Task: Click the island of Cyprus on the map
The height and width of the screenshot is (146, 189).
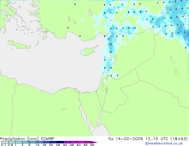Action: click(x=89, y=51)
